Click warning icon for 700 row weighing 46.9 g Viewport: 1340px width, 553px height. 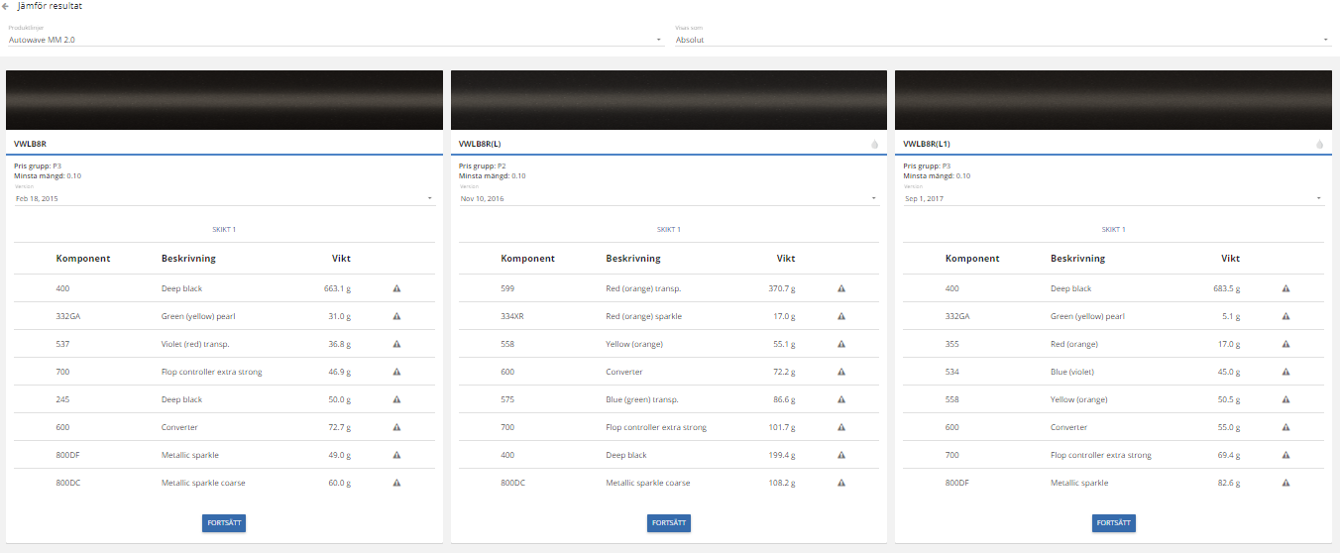pos(396,372)
